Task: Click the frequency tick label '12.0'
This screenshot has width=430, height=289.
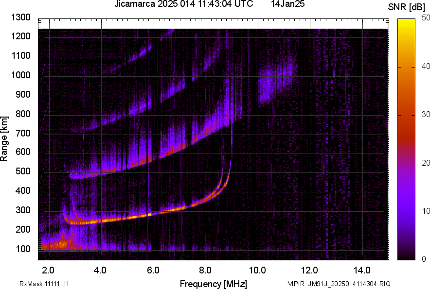Action: (310, 271)
